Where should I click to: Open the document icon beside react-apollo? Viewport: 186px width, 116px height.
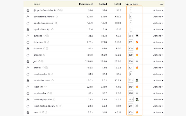point(52,74)
